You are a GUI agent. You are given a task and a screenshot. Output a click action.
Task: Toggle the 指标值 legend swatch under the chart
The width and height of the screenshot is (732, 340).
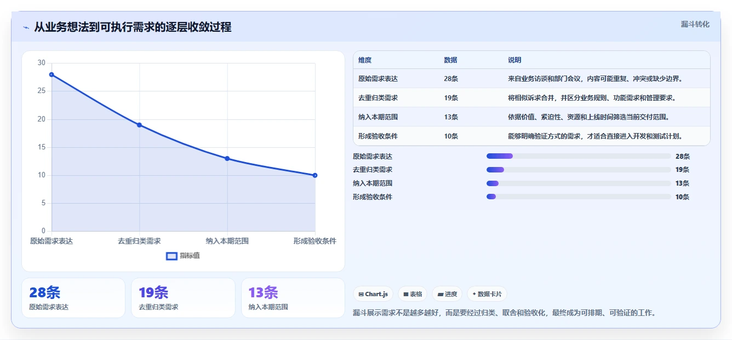(171, 256)
